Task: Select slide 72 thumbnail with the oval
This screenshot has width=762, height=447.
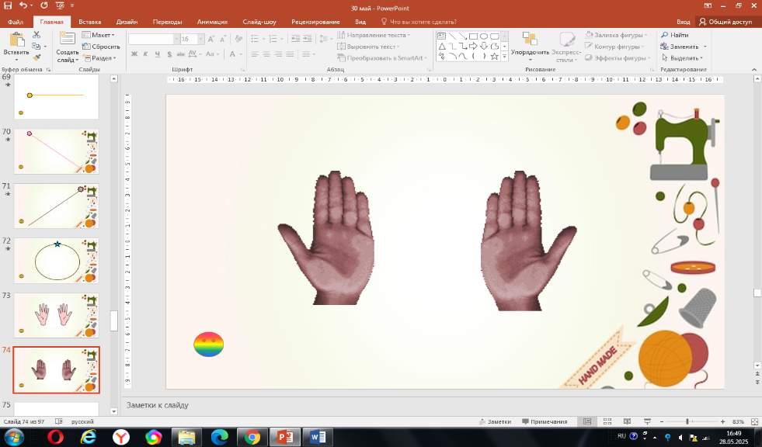Action: (x=57, y=259)
